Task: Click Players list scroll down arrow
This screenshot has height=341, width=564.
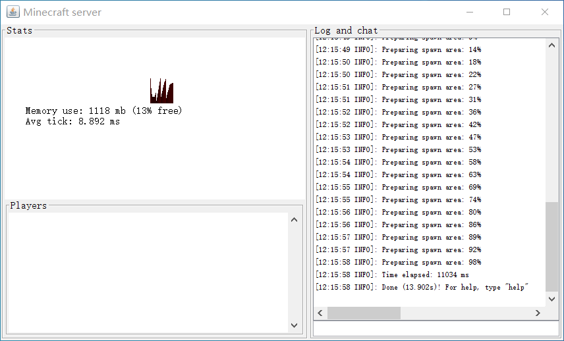Action: (294, 325)
